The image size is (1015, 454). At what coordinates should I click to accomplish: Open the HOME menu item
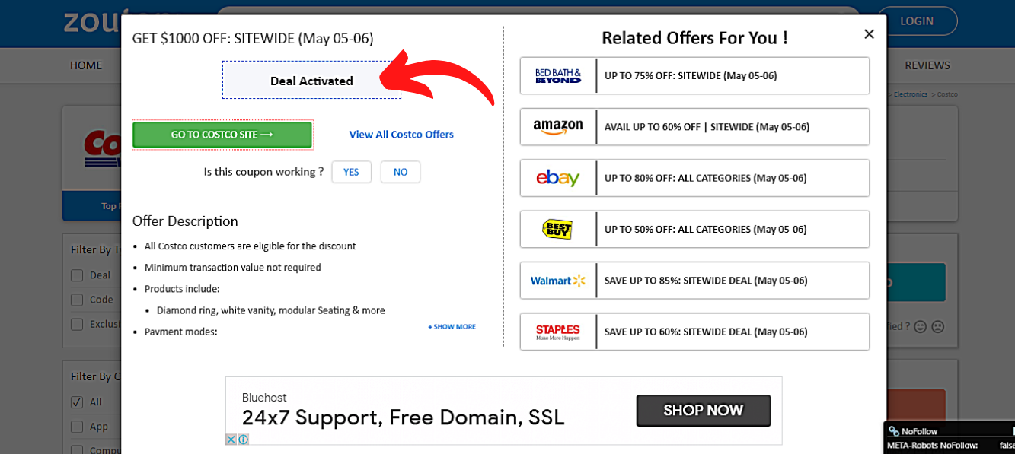pos(86,65)
